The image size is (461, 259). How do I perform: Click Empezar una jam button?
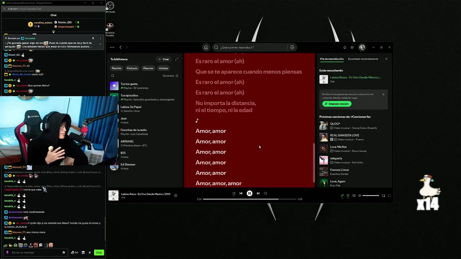click(337, 104)
